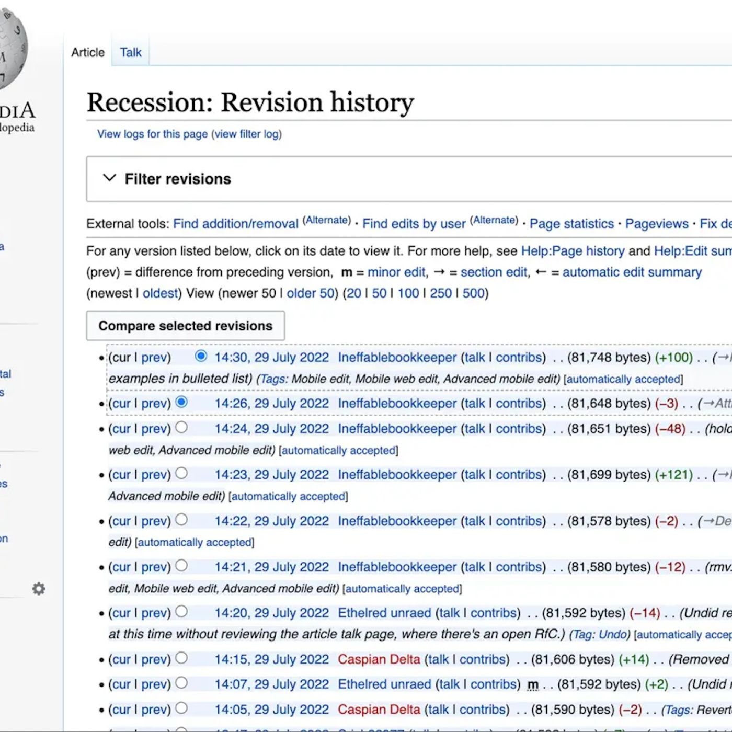Click the section edit legend link
Screen dimensions: 732x732
(494, 272)
